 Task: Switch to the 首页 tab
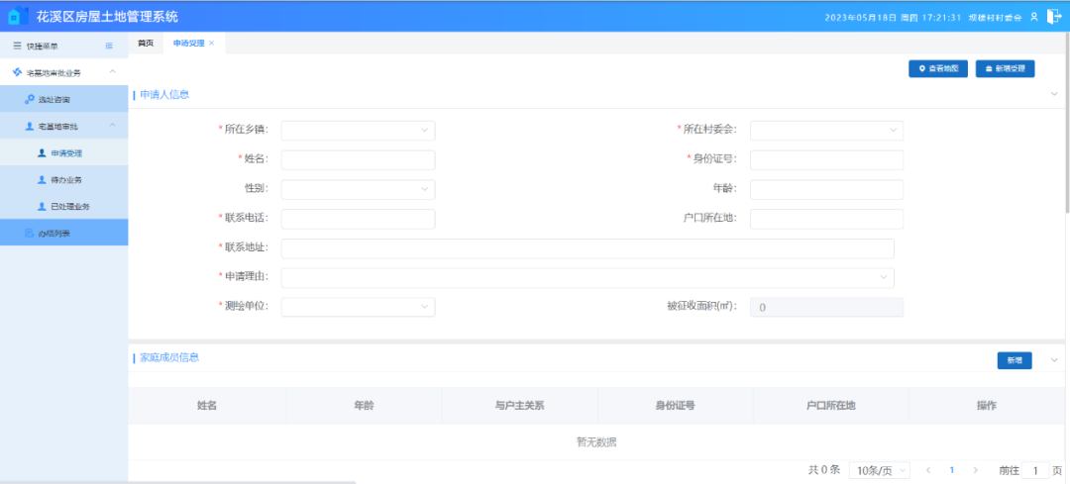146,44
